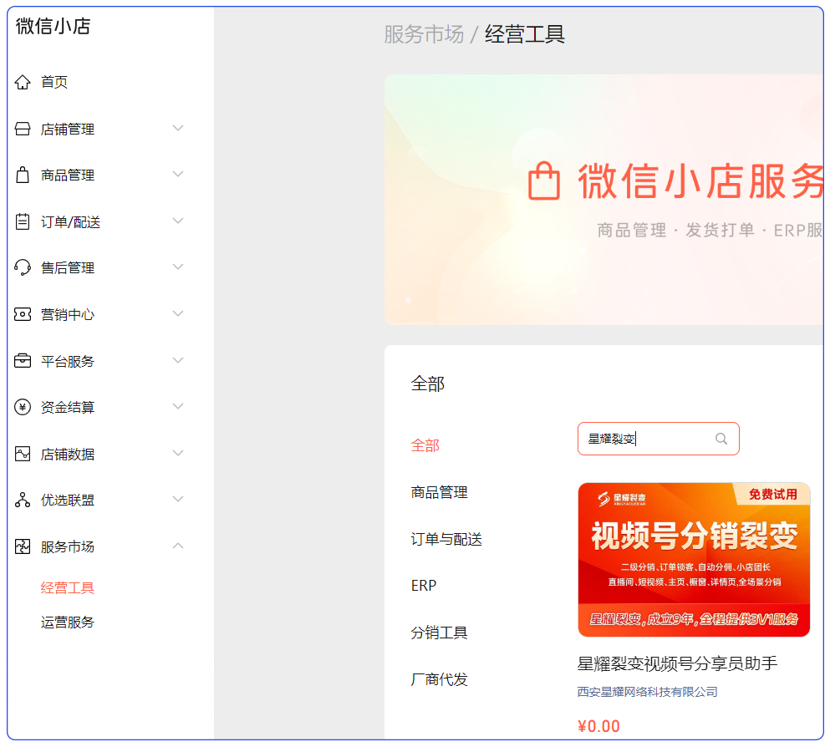Click the headset icon for 售后管理
830x747 pixels.
[x=23, y=267]
